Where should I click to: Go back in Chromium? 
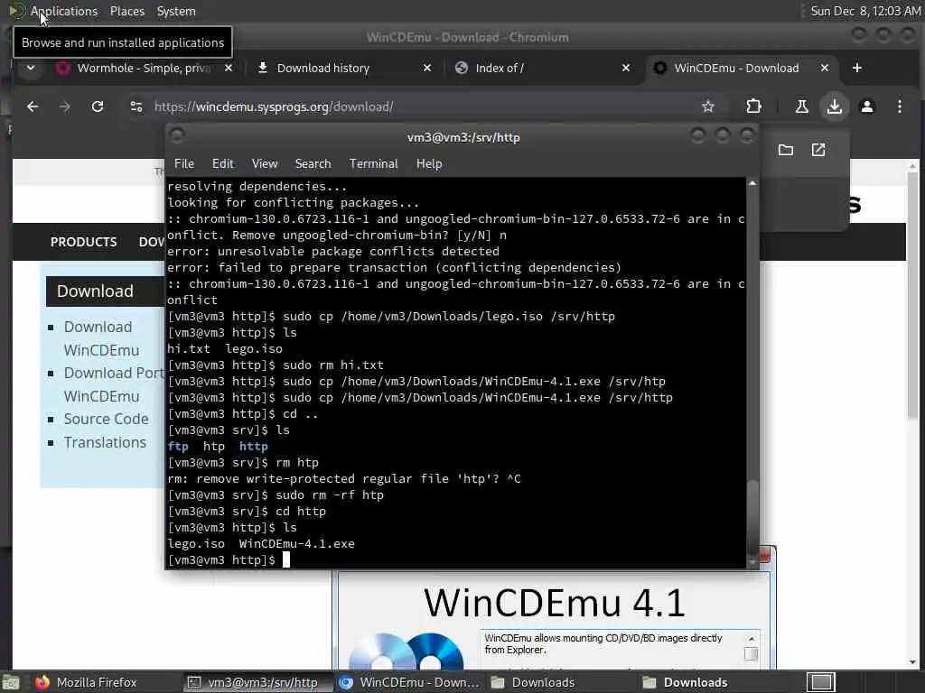point(33,106)
